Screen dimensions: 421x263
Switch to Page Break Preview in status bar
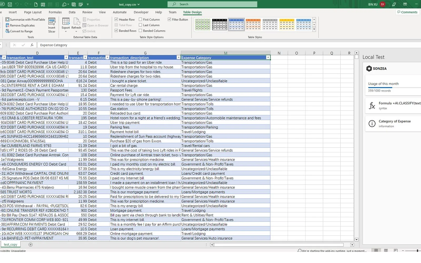[x=396, y=251]
